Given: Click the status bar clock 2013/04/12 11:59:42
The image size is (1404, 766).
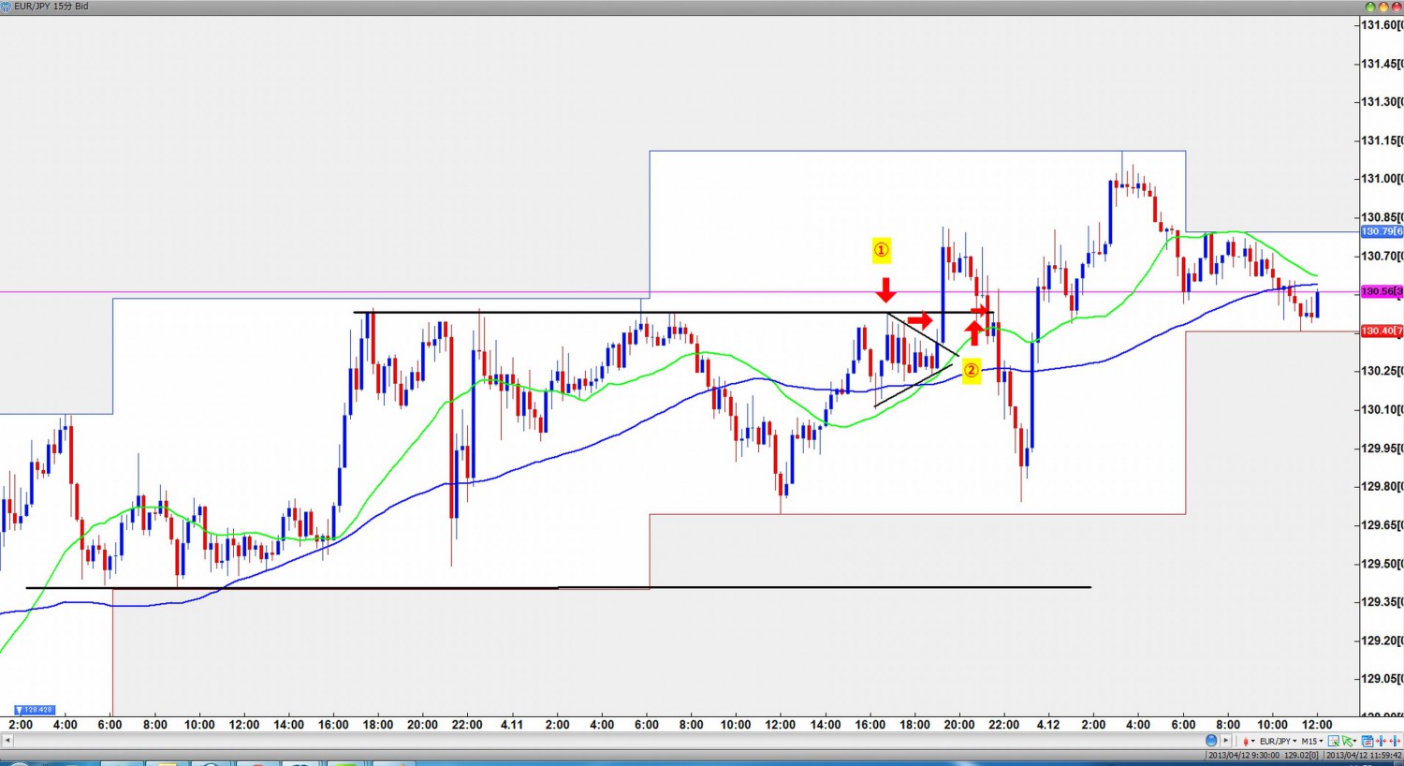Looking at the screenshot, I should pos(1364,756).
